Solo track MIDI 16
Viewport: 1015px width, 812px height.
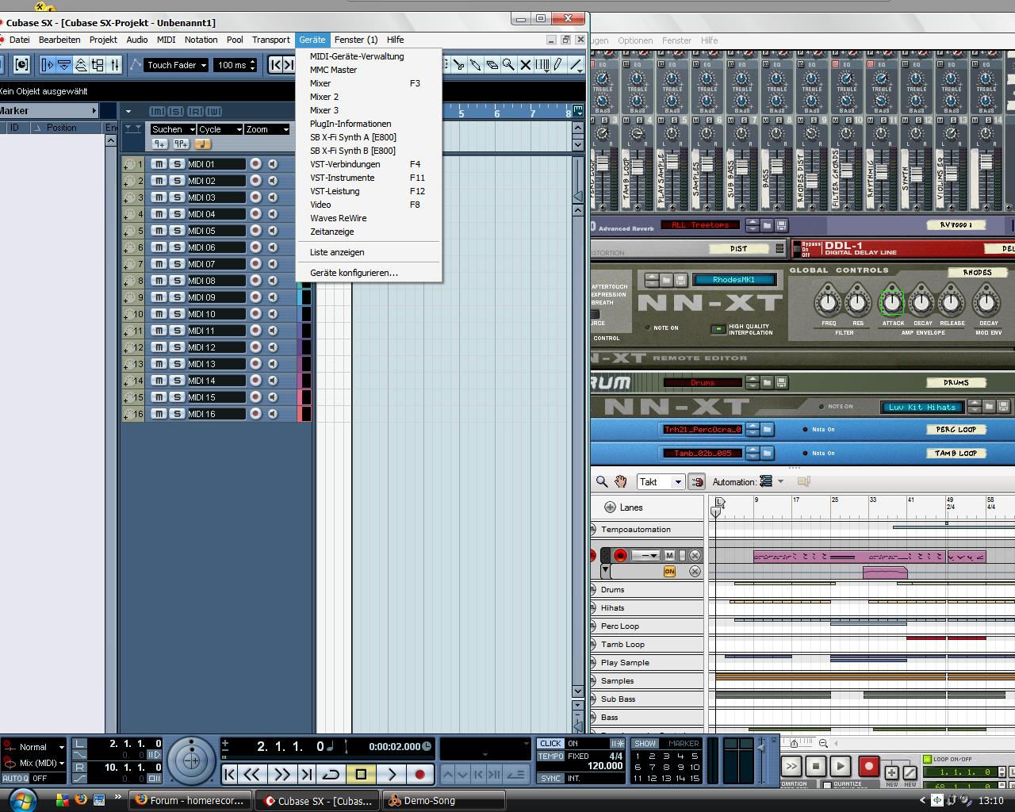pyautogui.click(x=177, y=414)
